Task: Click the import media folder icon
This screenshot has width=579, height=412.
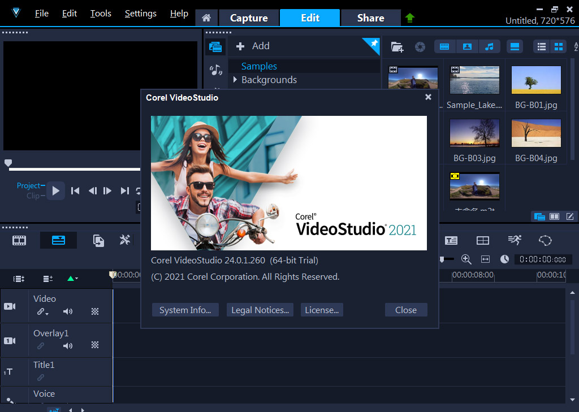Action: pos(397,47)
